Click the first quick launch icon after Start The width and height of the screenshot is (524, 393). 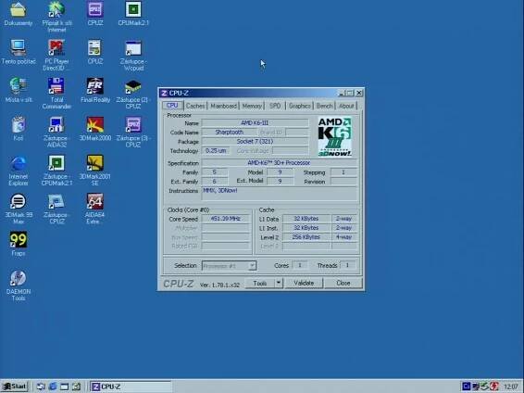point(41,387)
